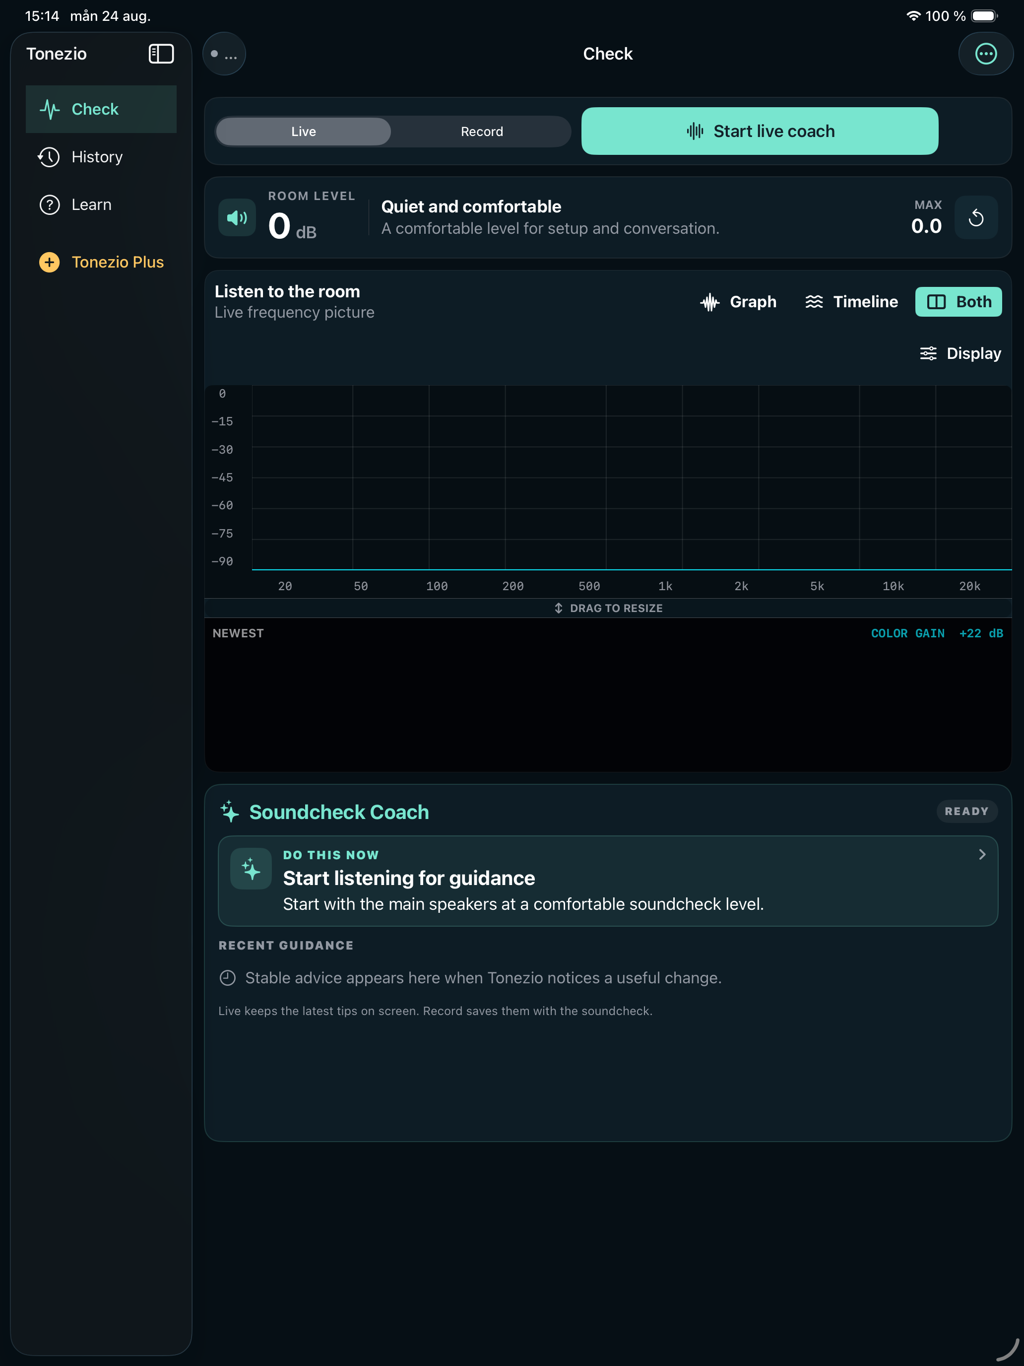
Task: Open the Check section in sidebar
Action: [101, 109]
